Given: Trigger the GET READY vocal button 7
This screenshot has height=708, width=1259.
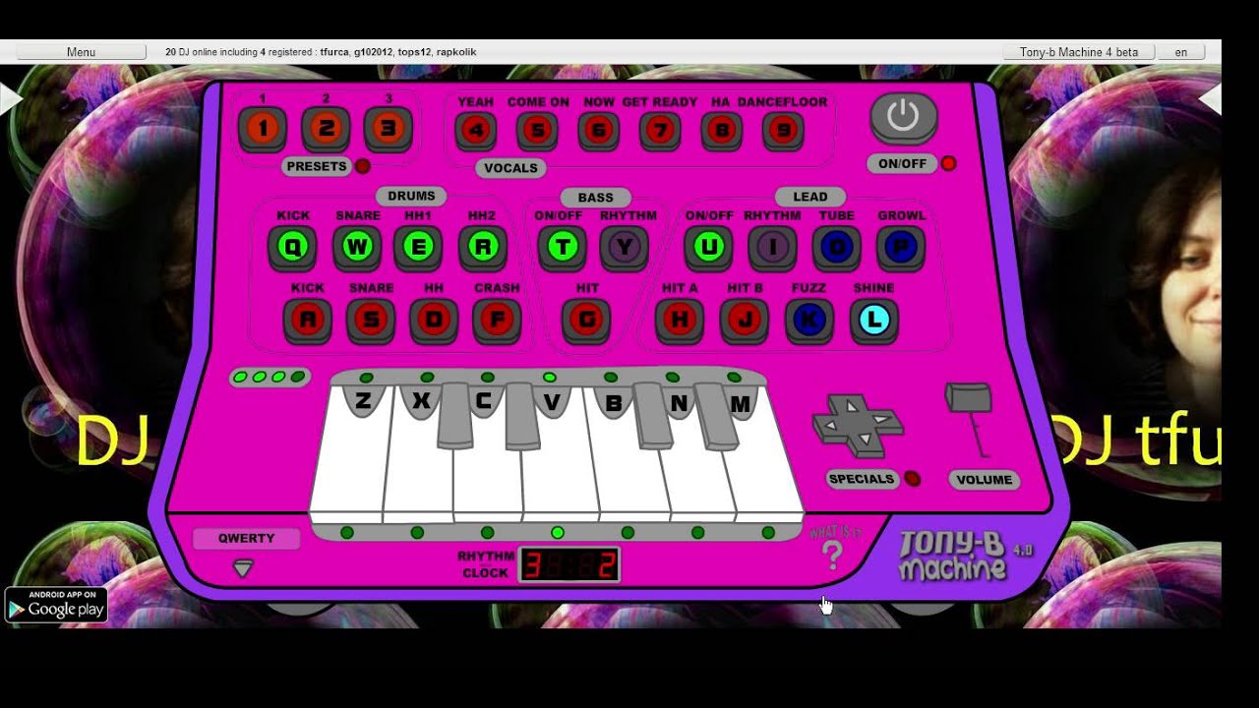Looking at the screenshot, I should 660,130.
